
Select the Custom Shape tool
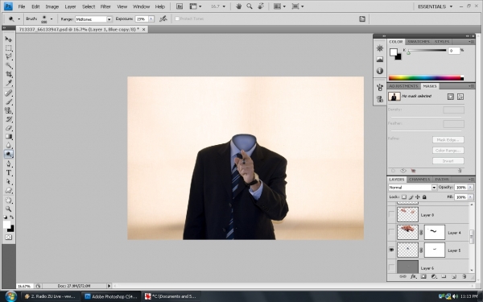[x=8, y=190]
